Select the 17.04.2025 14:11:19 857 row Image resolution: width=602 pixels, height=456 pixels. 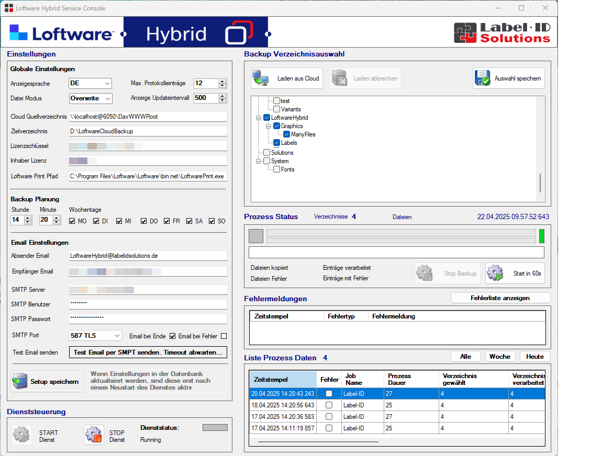point(397,428)
